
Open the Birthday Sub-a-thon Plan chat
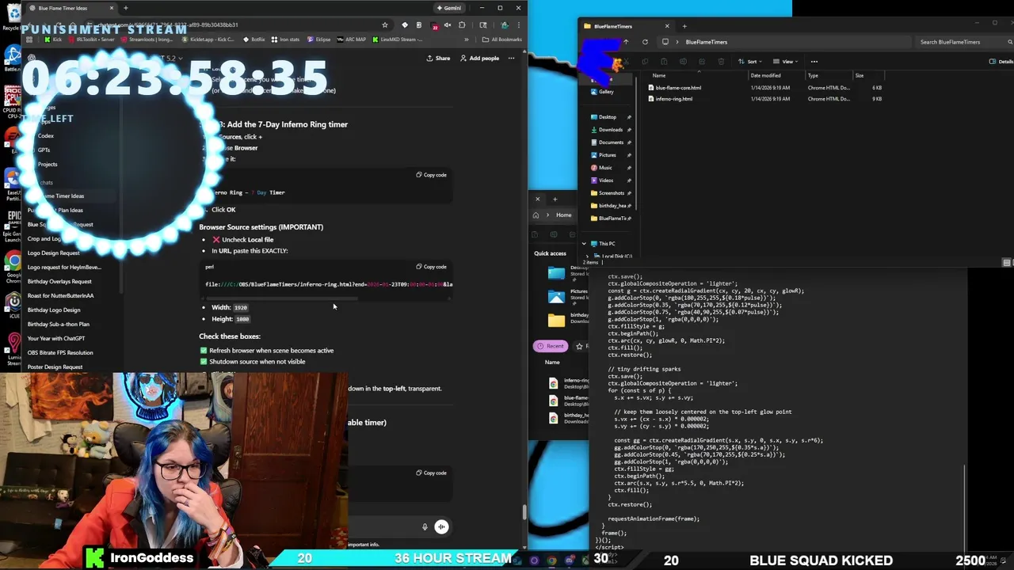(x=59, y=324)
